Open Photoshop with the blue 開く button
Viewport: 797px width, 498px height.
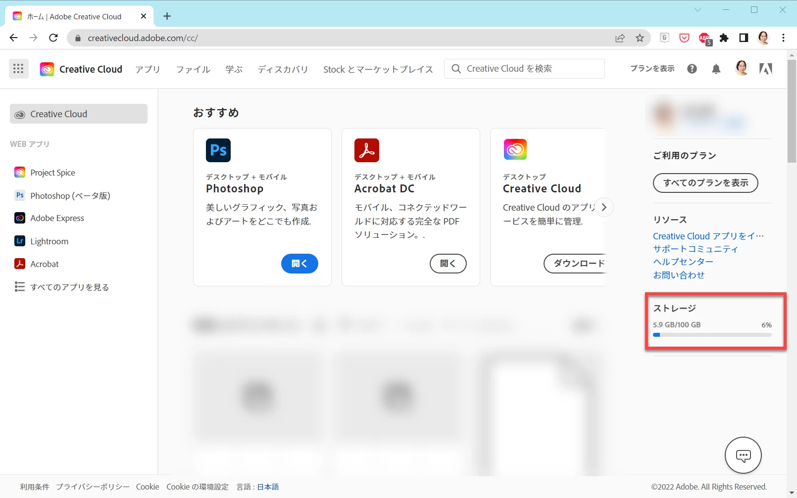(x=299, y=264)
